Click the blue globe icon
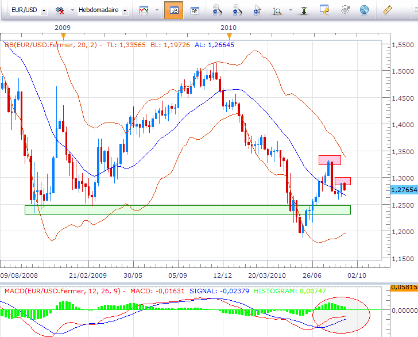Screen dimensions: 418x337 click(x=364, y=10)
